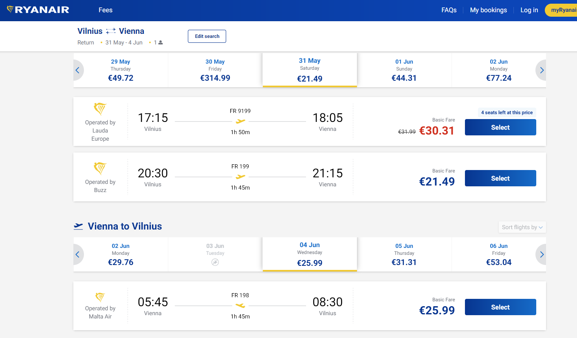
Task: Show earlier outbound dates with left arrow
Action: [x=77, y=70]
